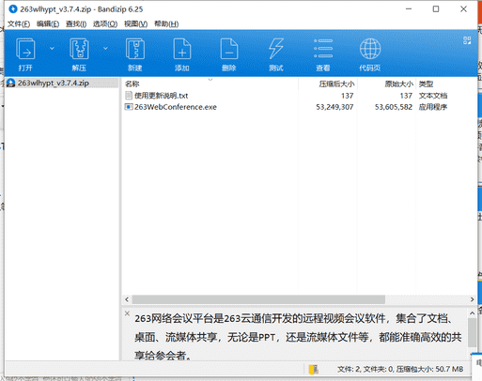
Task: Open the View (视图) menu
Action: 135,23
